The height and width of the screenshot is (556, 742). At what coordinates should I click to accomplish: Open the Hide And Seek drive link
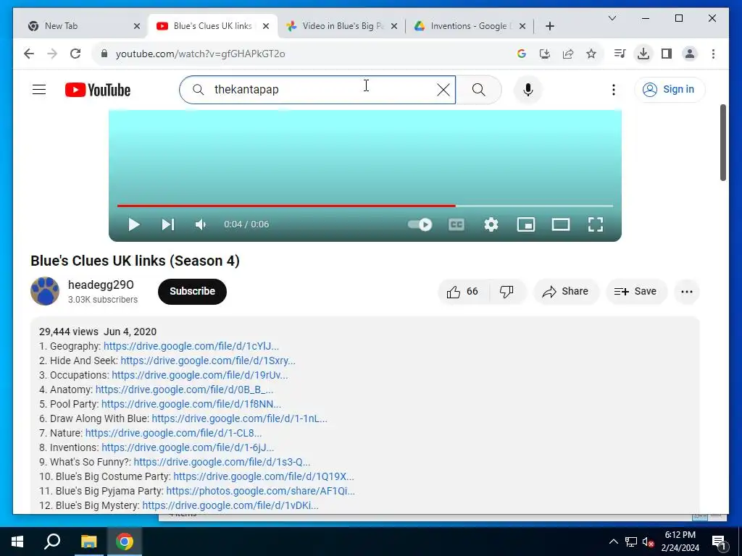pos(208,361)
